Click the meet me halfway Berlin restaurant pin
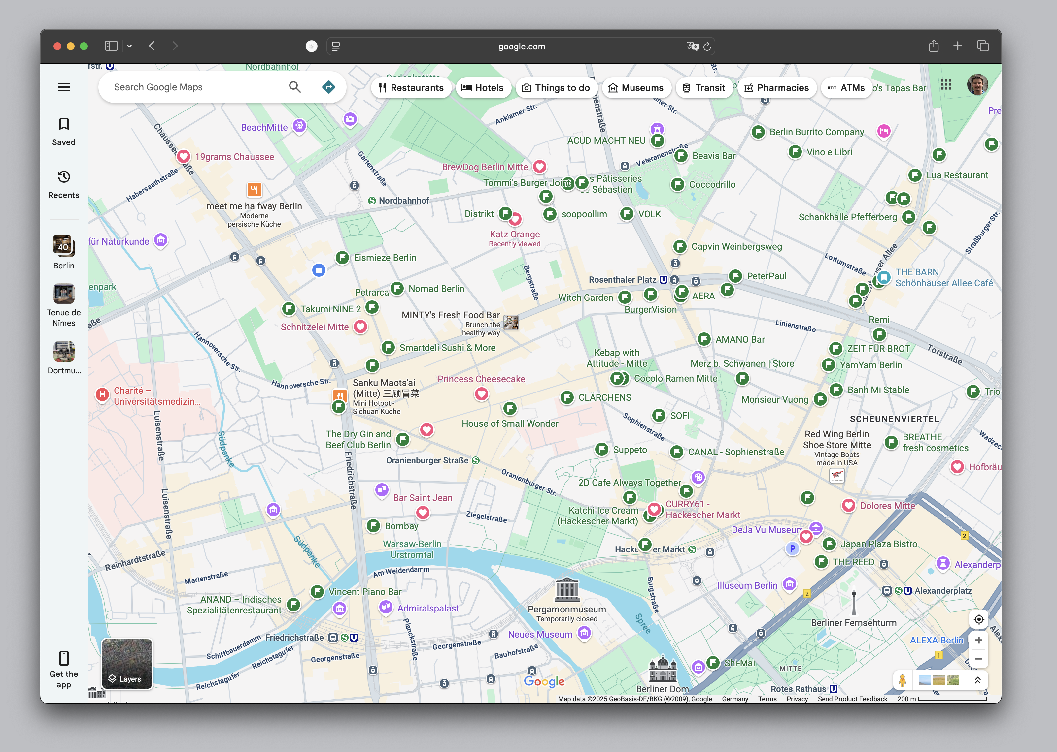1057x752 pixels. coord(254,189)
